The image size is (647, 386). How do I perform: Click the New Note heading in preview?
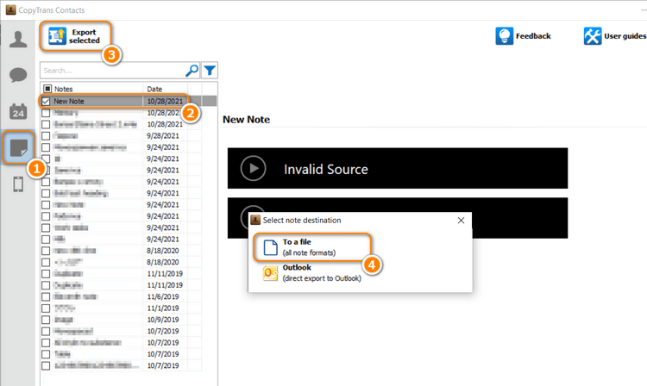pos(247,120)
